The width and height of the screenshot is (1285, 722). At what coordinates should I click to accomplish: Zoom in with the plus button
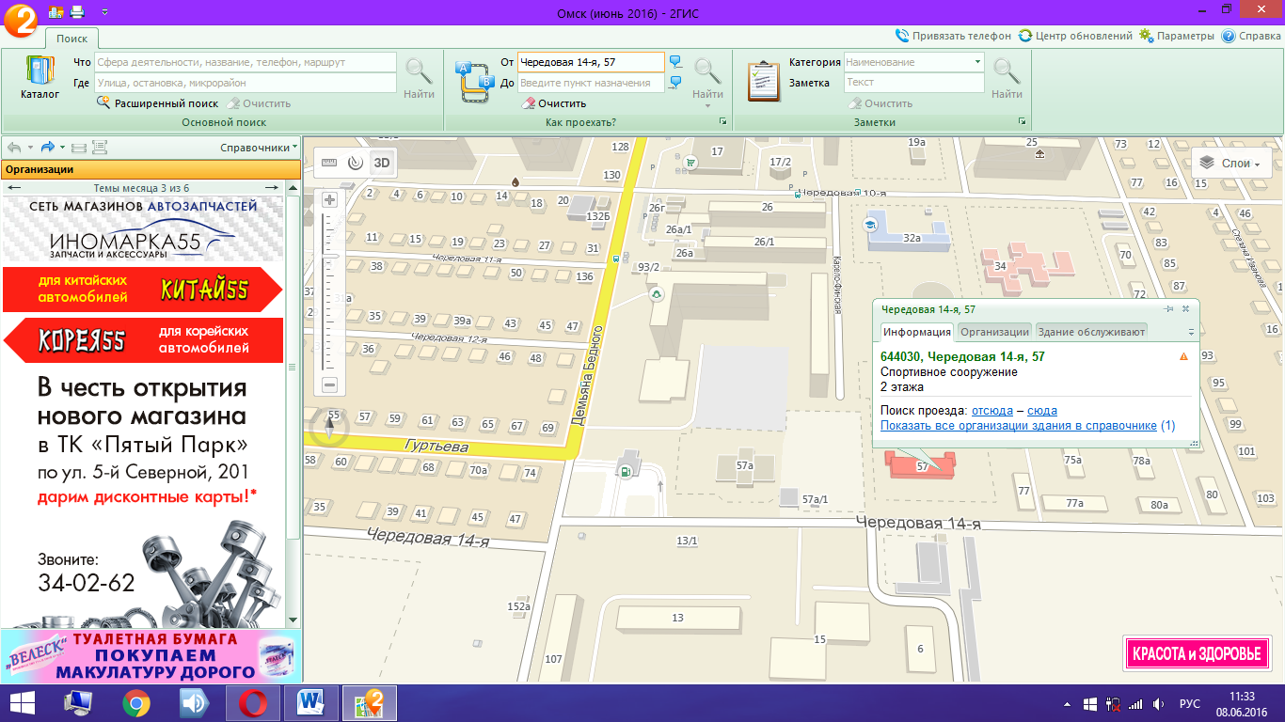pos(329,199)
